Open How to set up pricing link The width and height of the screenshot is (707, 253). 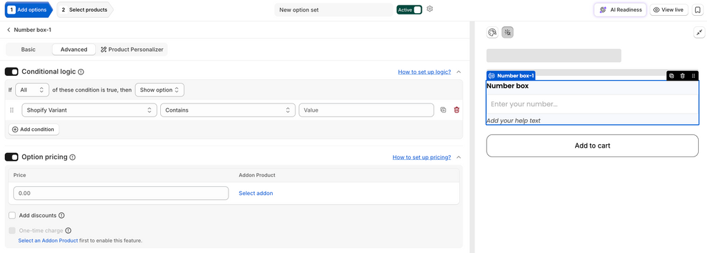422,158
